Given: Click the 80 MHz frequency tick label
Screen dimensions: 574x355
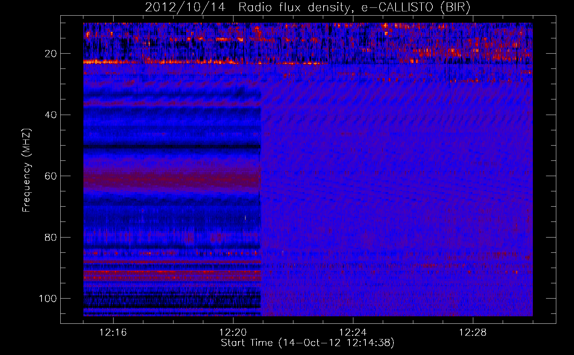Looking at the screenshot, I should [51, 237].
